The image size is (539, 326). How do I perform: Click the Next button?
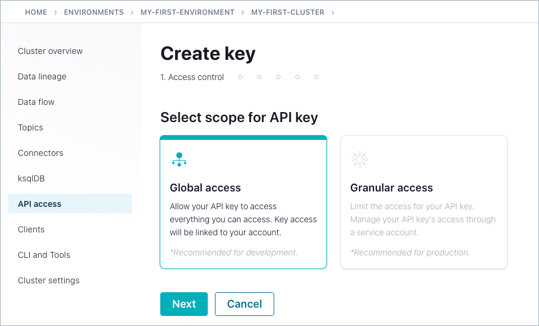(184, 304)
